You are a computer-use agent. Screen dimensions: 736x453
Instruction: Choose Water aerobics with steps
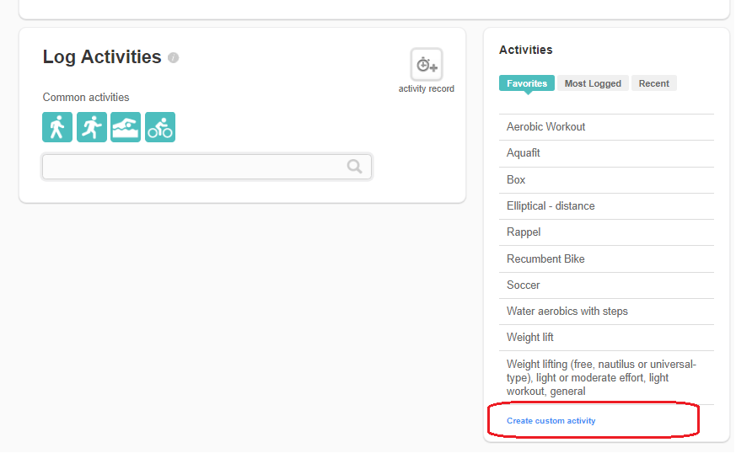[567, 312]
